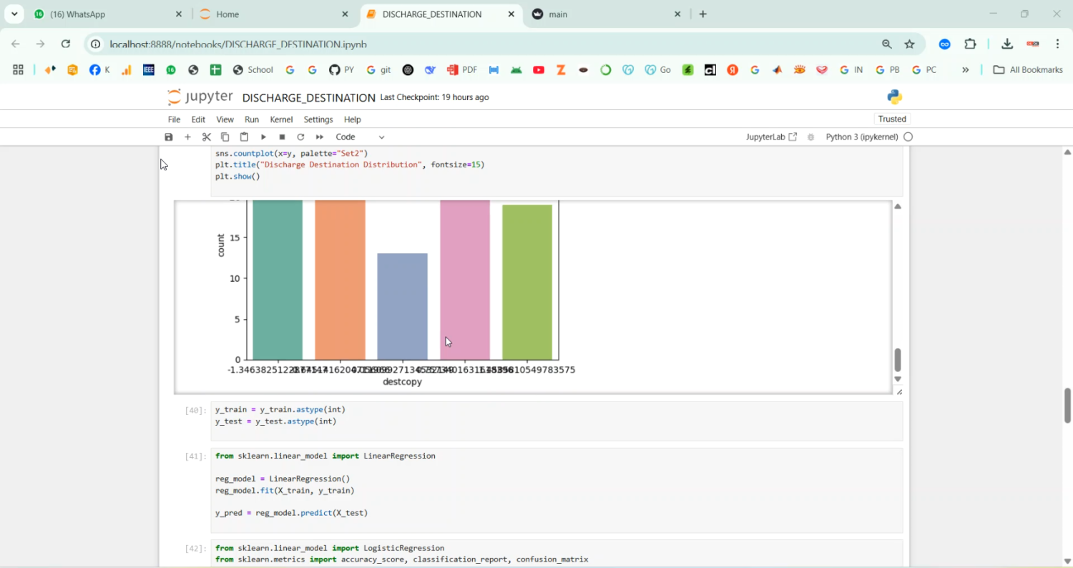Screen dimensions: 1073x568
Task: Open the Kernel menu
Action: click(281, 119)
